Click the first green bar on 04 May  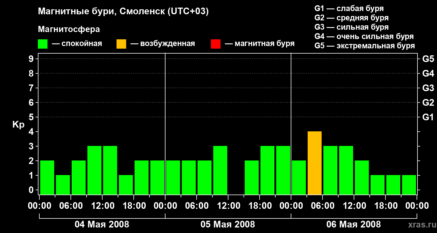[47, 177]
